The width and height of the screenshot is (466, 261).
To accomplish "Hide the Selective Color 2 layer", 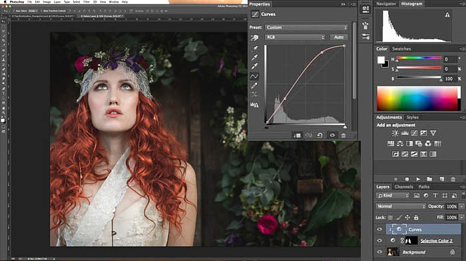I will (x=379, y=240).
